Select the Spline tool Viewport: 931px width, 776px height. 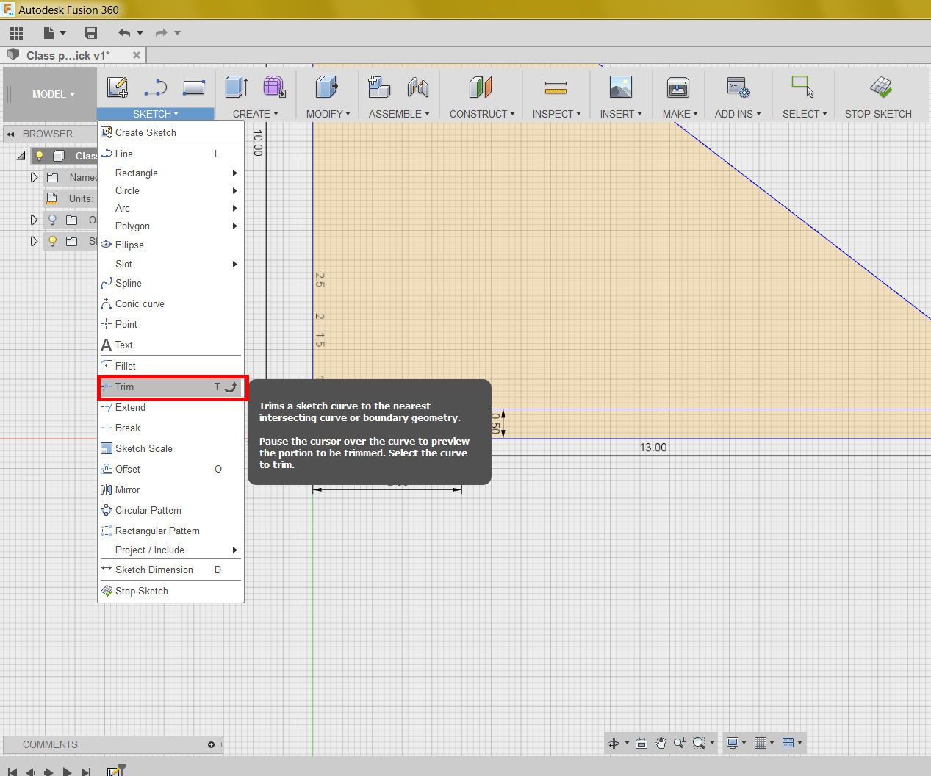pos(129,283)
